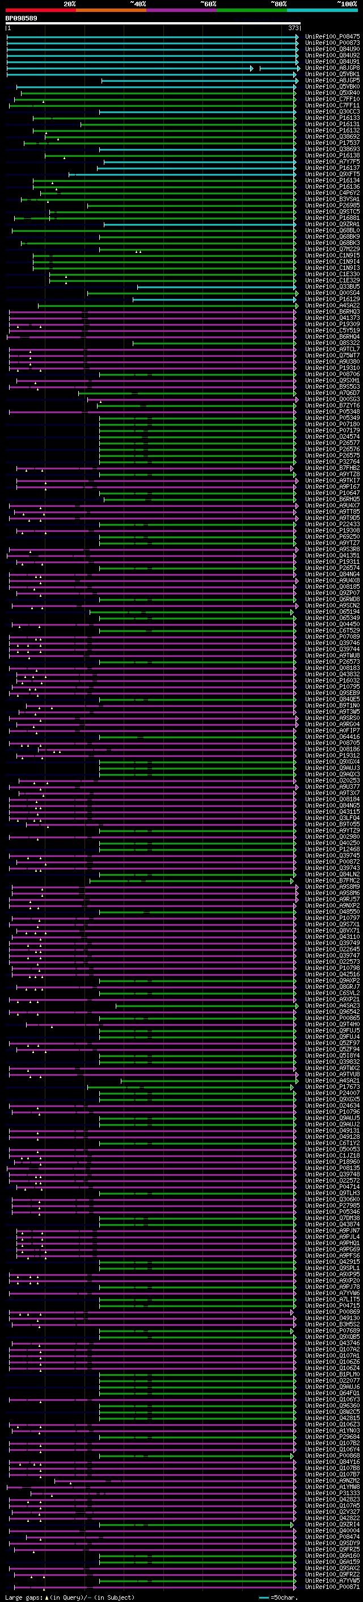The image size is (363, 1602).
Task: Click the UniRef100_Q41373 label
Action: (332, 318)
